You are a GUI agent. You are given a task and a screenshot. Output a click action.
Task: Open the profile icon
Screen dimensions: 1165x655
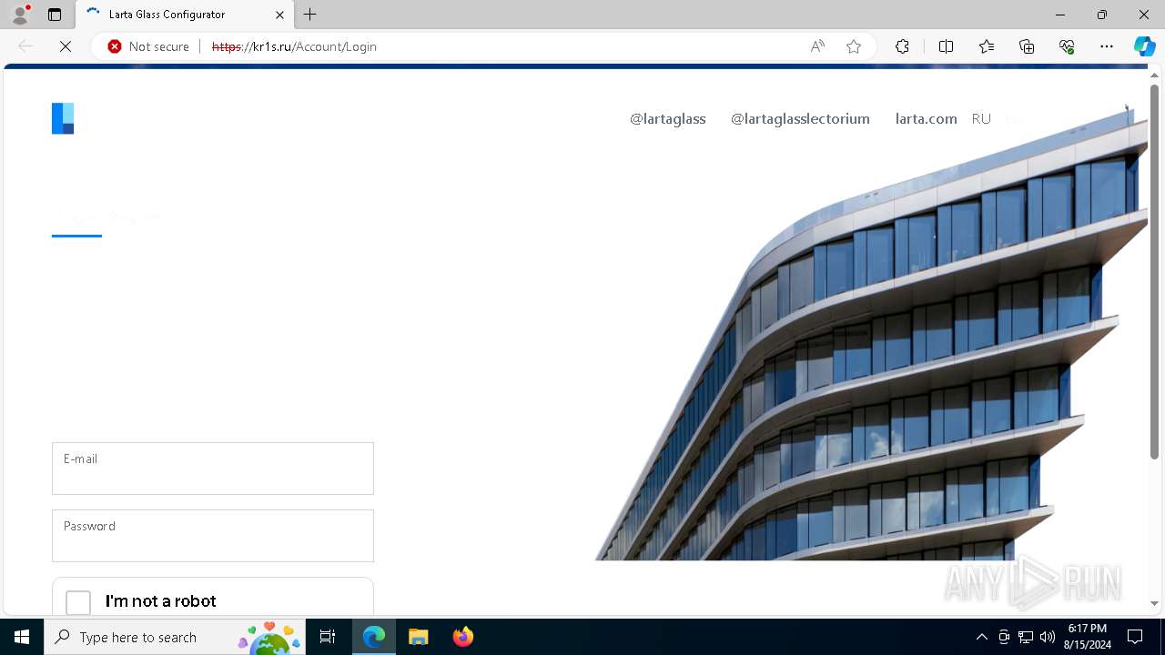click(x=20, y=15)
